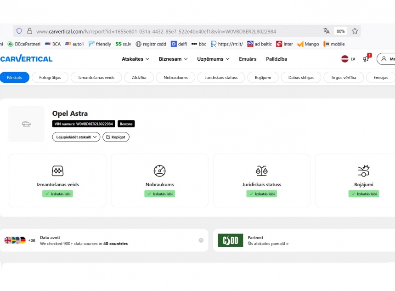The height and width of the screenshot is (291, 395).
Task: Open the https://rrr.lt/ bookmark
Action: (227, 44)
